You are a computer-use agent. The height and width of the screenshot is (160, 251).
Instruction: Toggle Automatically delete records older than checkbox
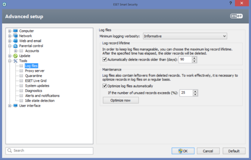tap(104, 59)
